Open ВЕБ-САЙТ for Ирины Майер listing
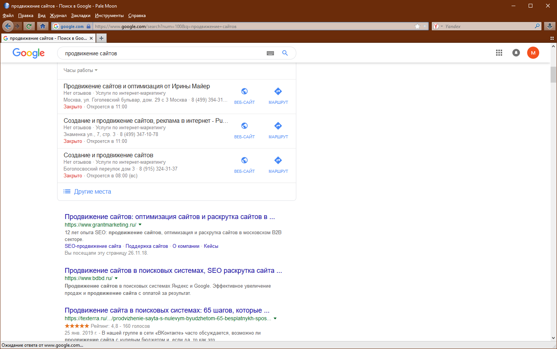 [x=244, y=96]
